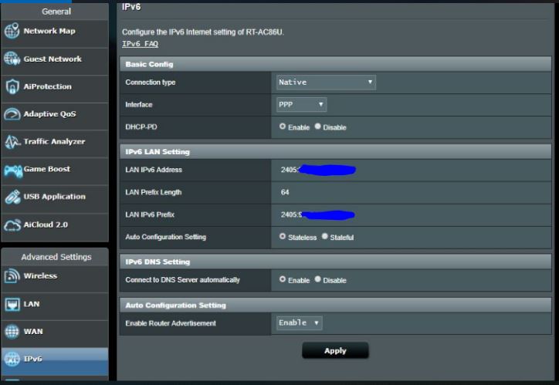Disable automatic DNS server connection
This screenshot has height=385, width=559.
coord(318,280)
